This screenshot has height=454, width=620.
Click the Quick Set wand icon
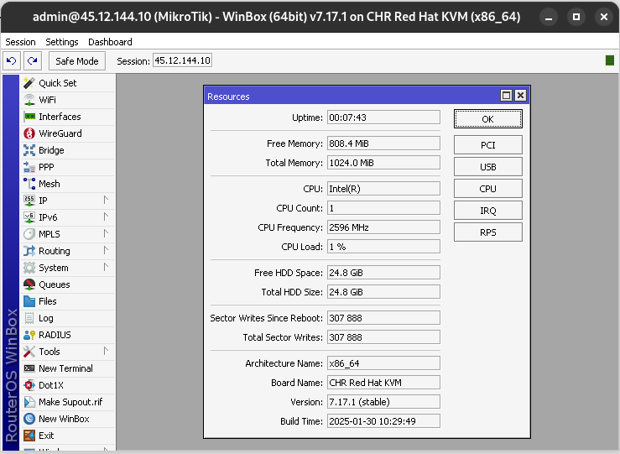(x=29, y=83)
